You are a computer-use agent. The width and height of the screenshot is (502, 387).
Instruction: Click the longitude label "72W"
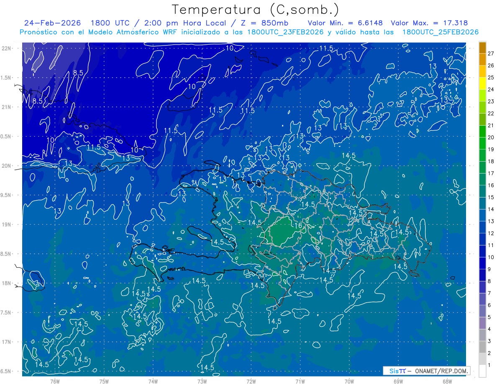tap(251, 381)
